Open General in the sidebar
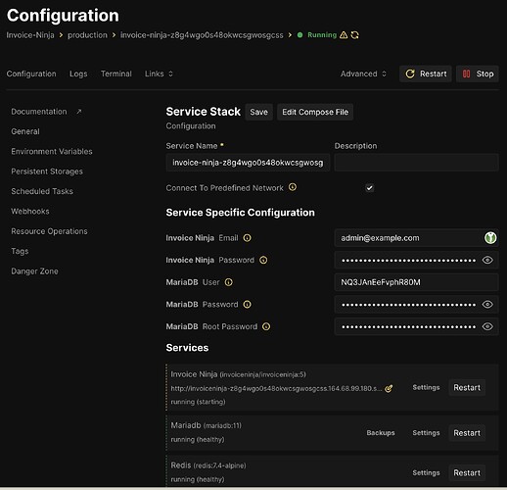The image size is (507, 490). [x=25, y=131]
